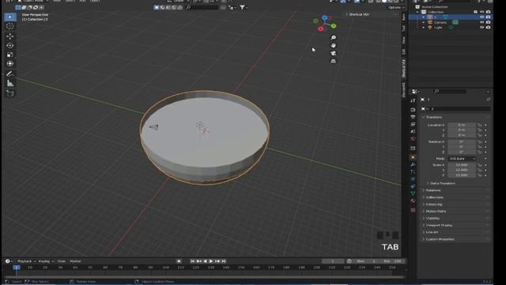
Task: Select the Add Cube tool
Action: pos(10,93)
